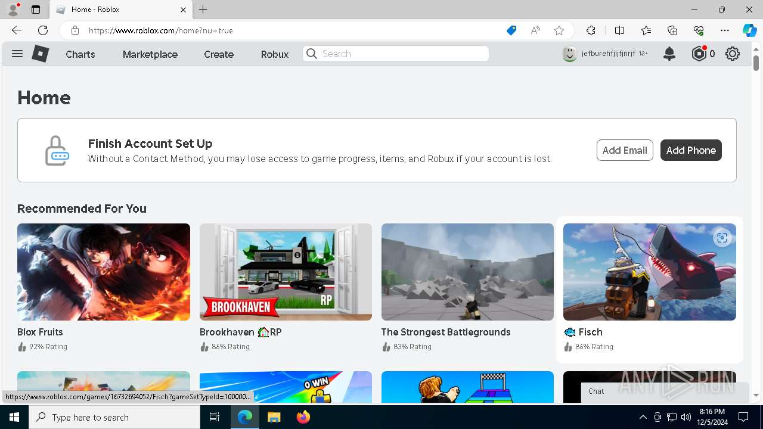The image size is (763, 429).
Task: Refresh the page in Edge
Action: coord(43,30)
